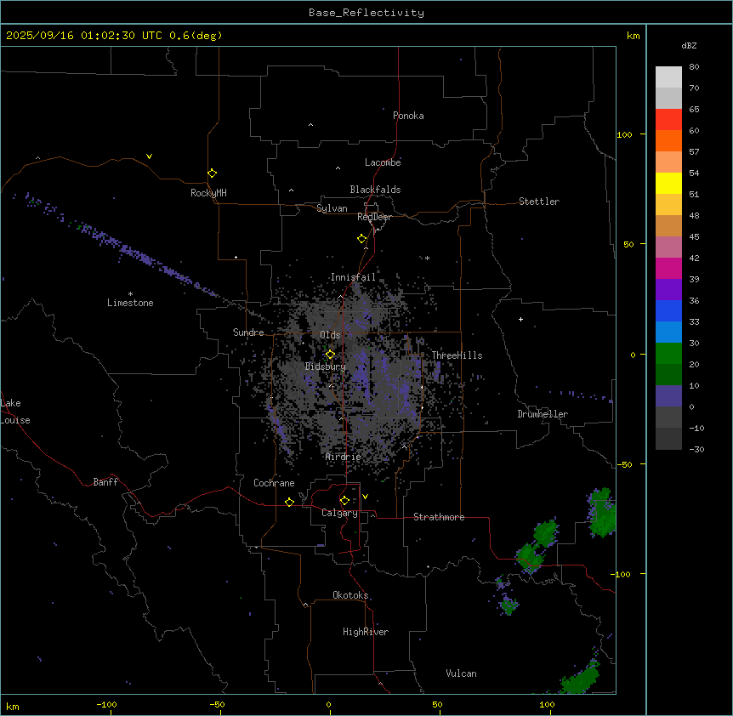The height and width of the screenshot is (716, 733).
Task: Click the yellow marker south of Cochrane
Action: pos(289,502)
